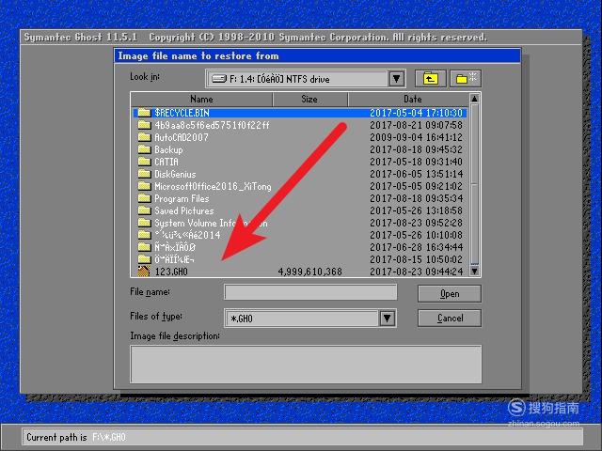
Task: Select the 123.GHO file name
Action: coord(171,272)
